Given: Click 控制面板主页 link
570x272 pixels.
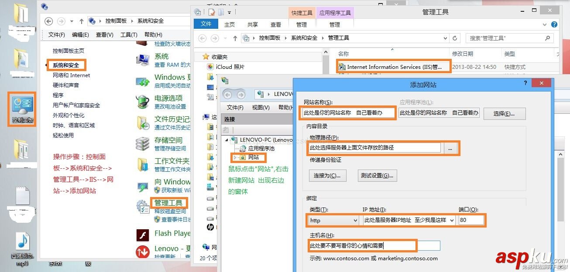Looking at the screenshot, I should [69, 51].
